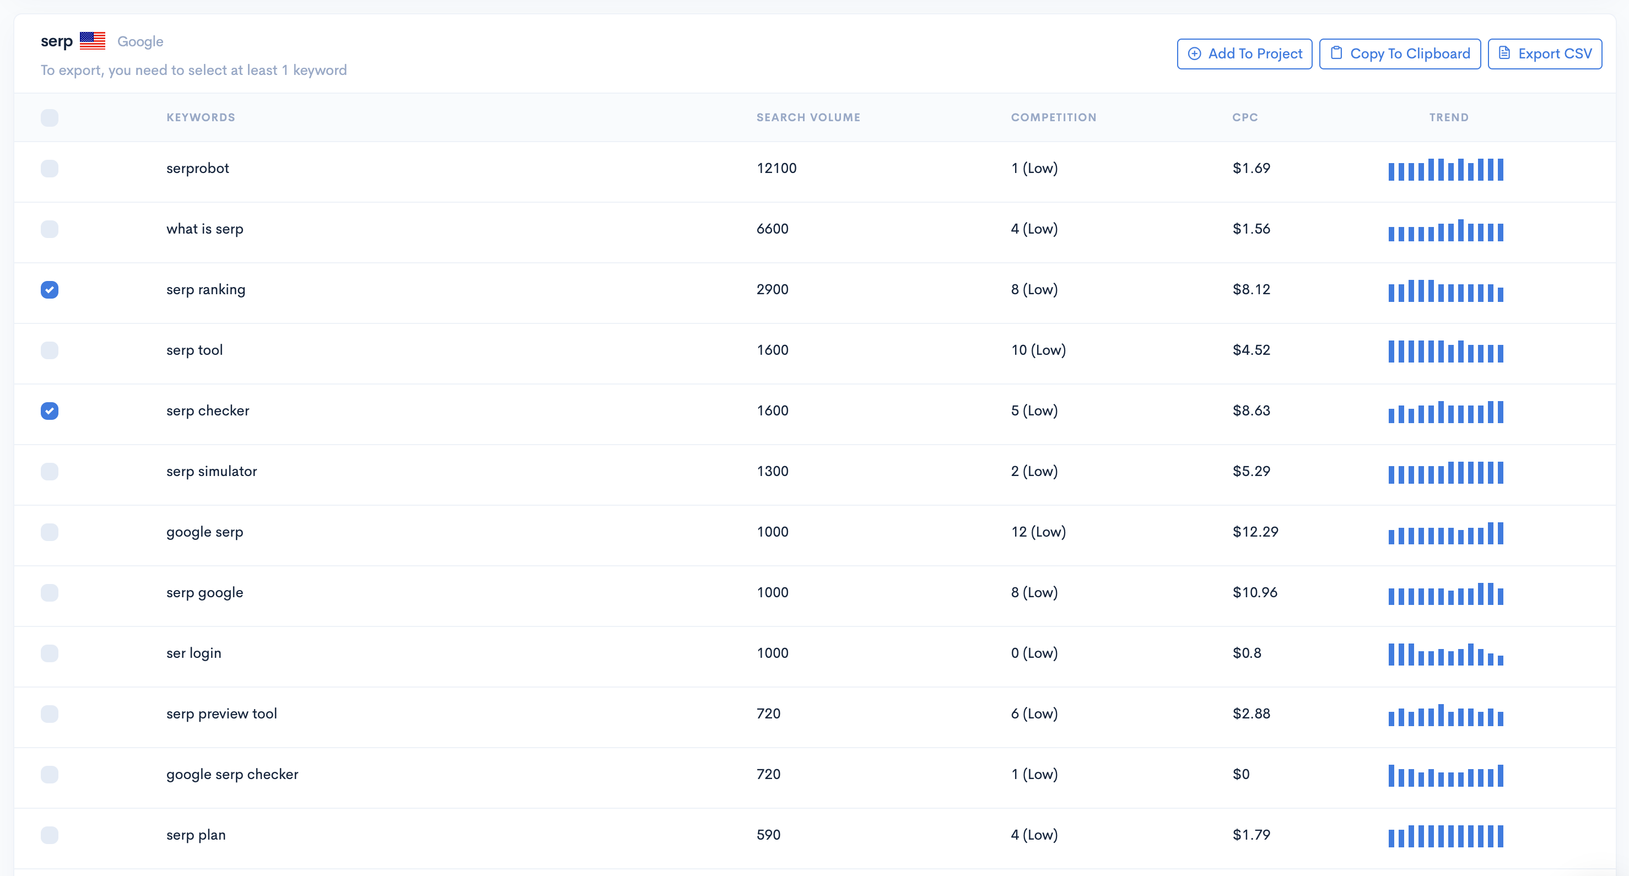Open the serprobot trend chart
The width and height of the screenshot is (1629, 876).
click(1445, 169)
